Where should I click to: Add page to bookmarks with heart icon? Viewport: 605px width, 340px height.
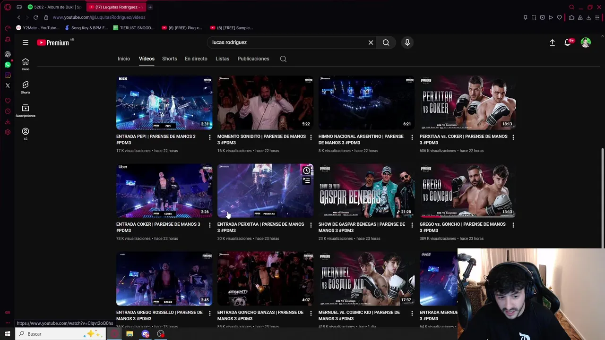(560, 17)
